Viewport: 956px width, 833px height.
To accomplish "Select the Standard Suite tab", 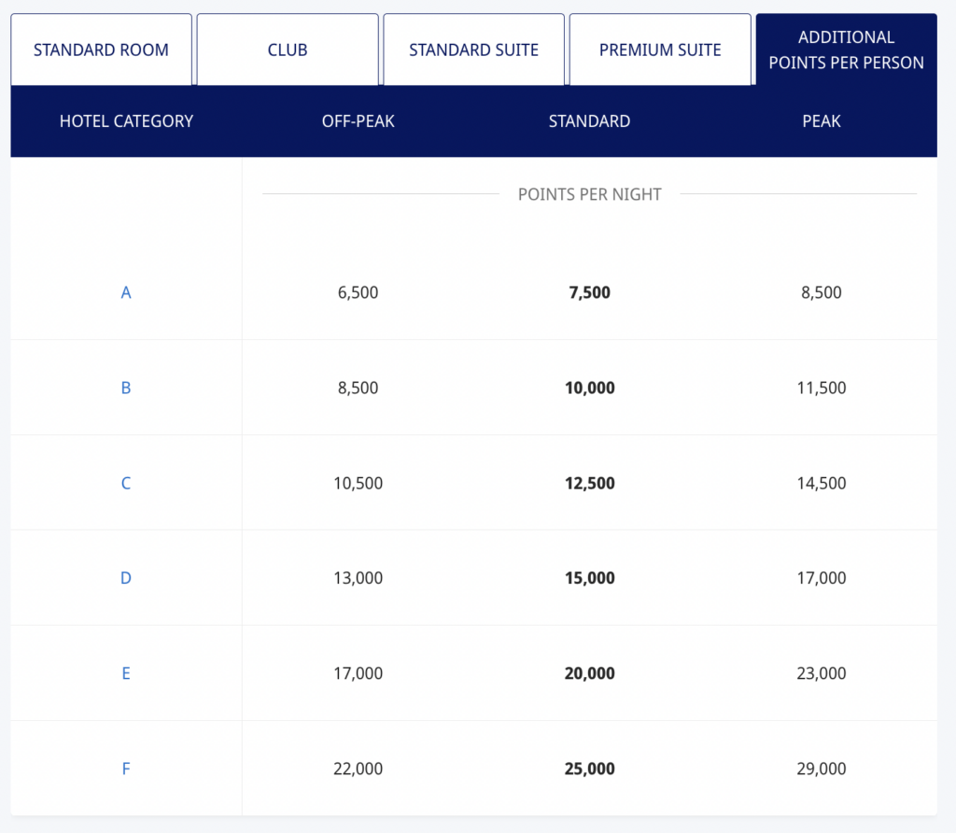I will [473, 49].
